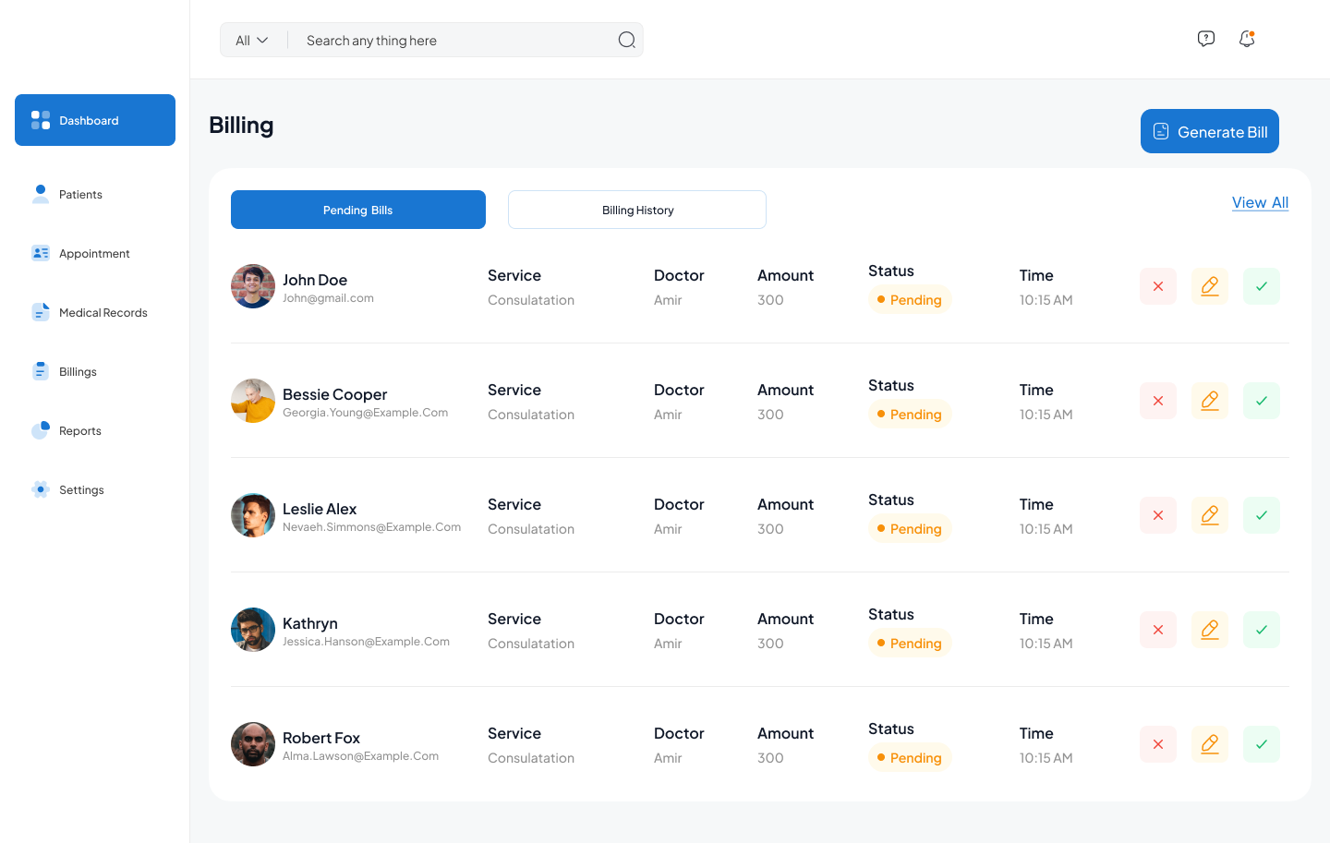Approve Leslie Alex's bill with green check
1330x843 pixels.
(1262, 515)
